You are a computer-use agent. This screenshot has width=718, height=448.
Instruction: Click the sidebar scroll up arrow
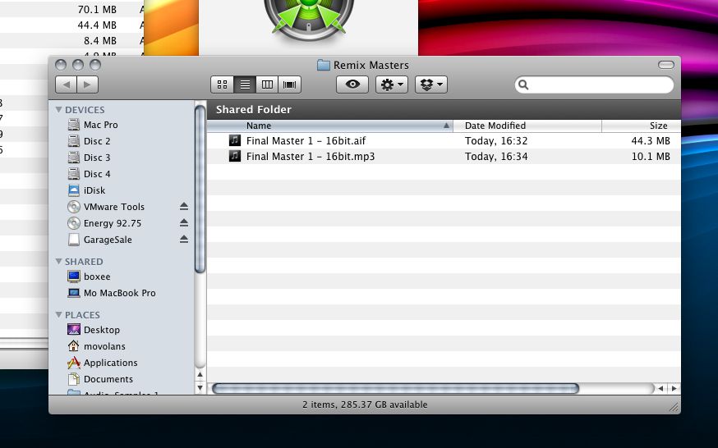[200, 375]
